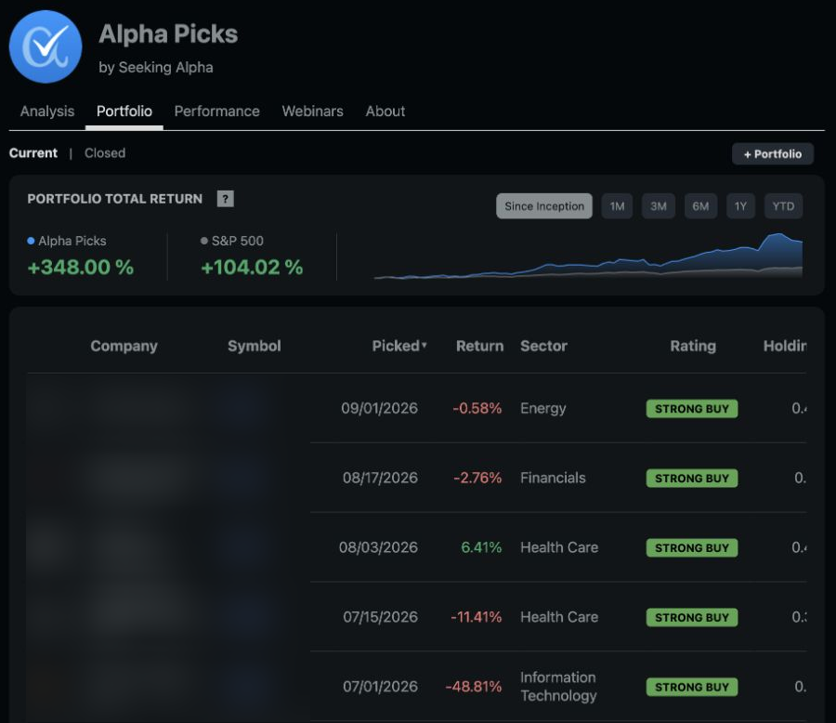Click the -11.41% return value
836x723 pixels.
click(x=477, y=617)
